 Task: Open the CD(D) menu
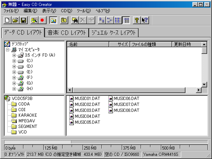pyautogui.click(x=66, y=11)
